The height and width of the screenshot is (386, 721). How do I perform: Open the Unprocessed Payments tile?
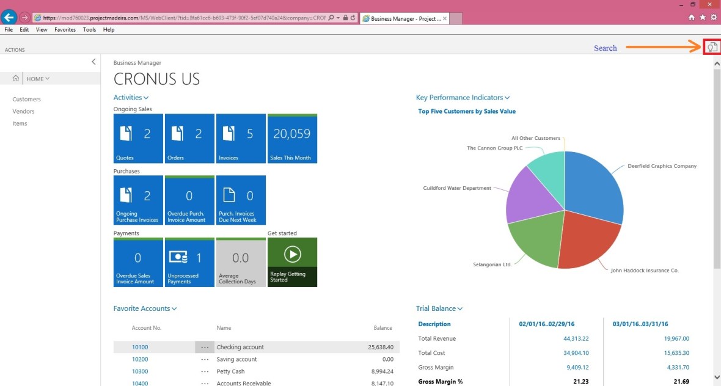(x=189, y=262)
